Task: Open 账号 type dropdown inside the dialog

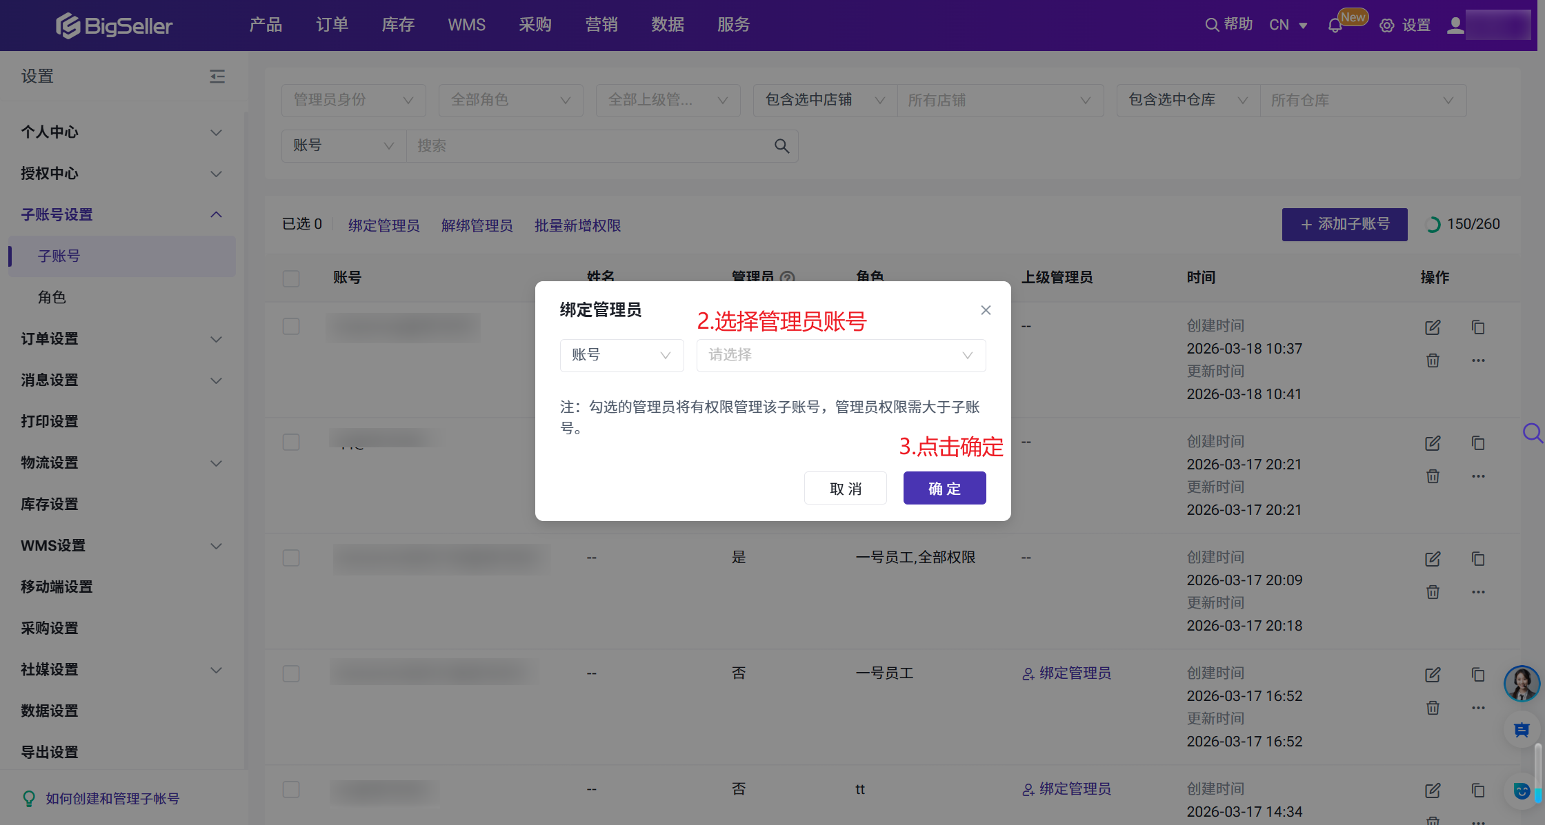Action: pos(621,356)
